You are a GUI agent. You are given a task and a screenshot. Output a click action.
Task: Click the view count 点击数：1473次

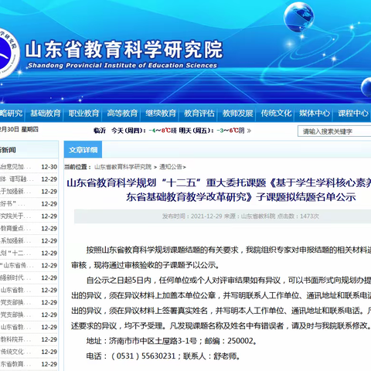tap(298, 216)
